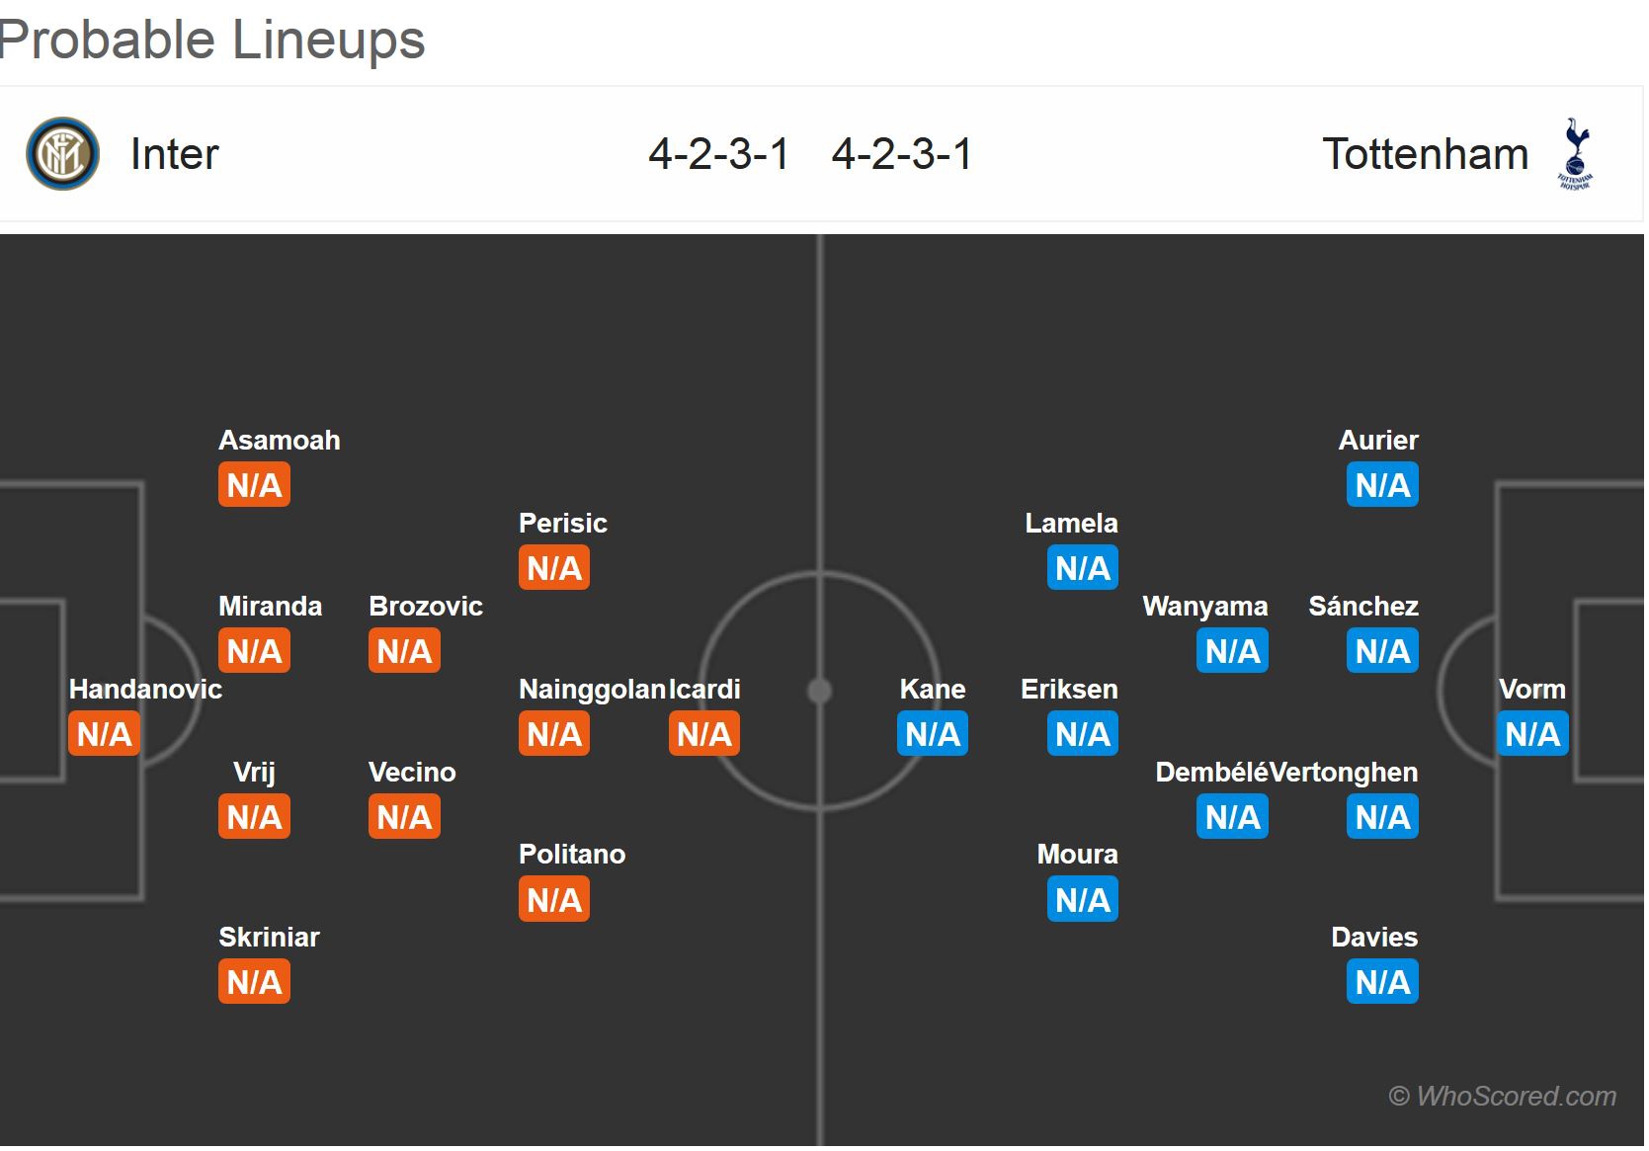
Task: Click Vorm's blue N/A rating badge
Action: (x=1532, y=734)
